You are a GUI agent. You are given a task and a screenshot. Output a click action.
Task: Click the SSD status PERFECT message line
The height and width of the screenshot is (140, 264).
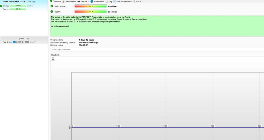91,17
